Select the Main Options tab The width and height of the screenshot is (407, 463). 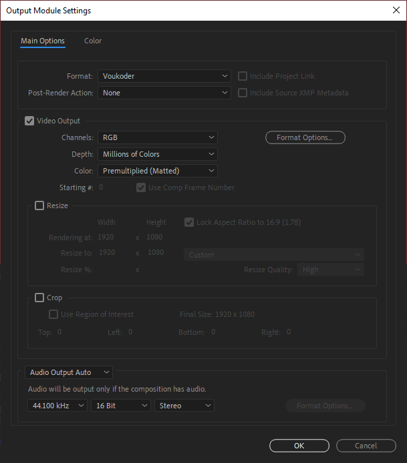point(43,41)
